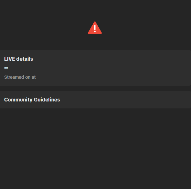Click the word "details" in the heading
Image resolution: width=191 pixels, height=189 pixels.
coord(25,59)
